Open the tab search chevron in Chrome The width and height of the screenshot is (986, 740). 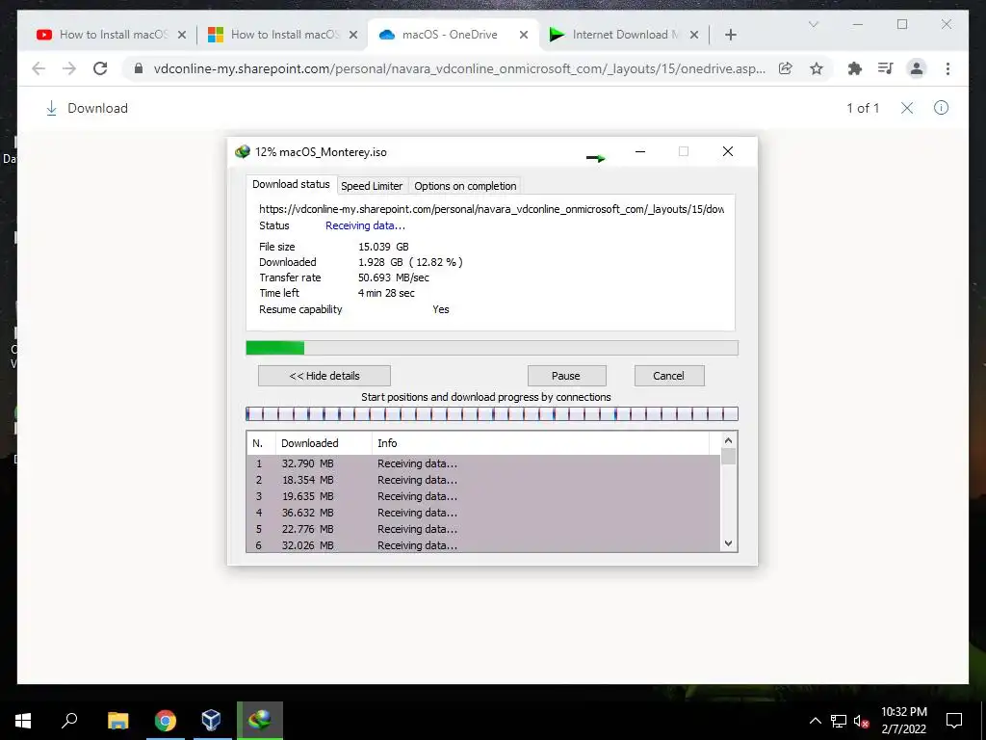coord(813,24)
